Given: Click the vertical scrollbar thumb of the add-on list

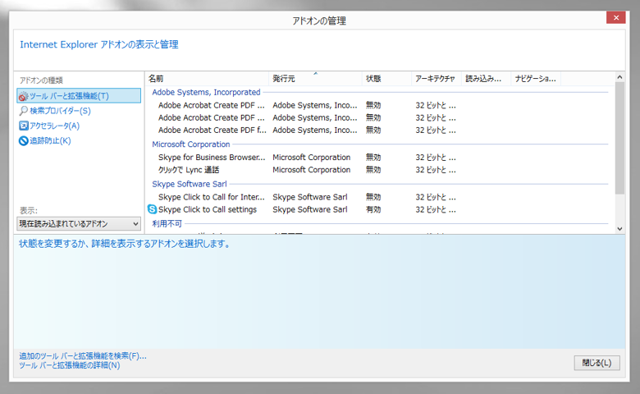Looking at the screenshot, I should click(619, 138).
